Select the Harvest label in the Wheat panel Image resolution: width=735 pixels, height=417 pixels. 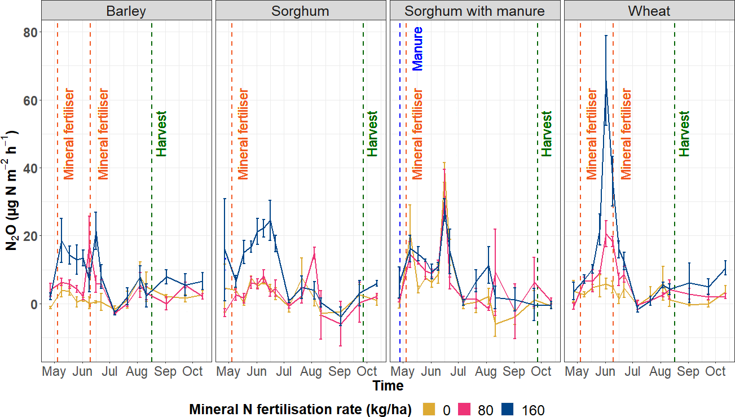684,134
